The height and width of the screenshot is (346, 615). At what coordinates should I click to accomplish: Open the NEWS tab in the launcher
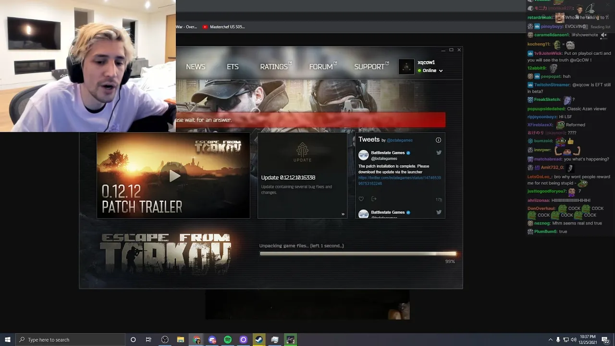(196, 67)
